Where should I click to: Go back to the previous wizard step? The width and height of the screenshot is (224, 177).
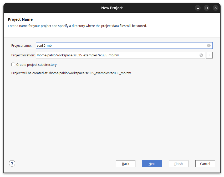coord(125,164)
